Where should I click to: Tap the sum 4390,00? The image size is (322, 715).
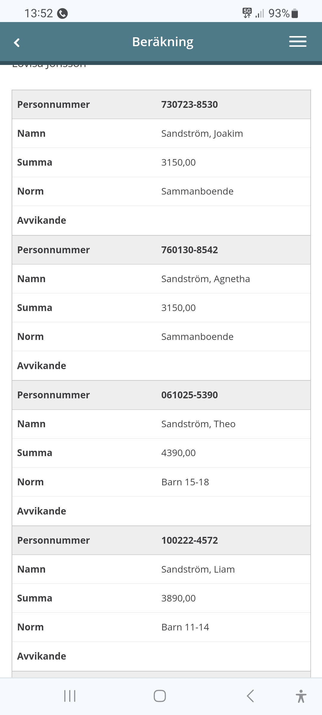pyautogui.click(x=178, y=453)
